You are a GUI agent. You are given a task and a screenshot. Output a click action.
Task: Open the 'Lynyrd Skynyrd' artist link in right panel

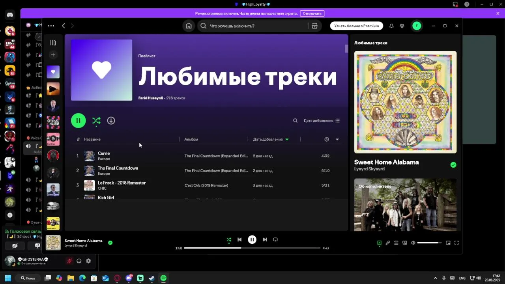tap(369, 169)
